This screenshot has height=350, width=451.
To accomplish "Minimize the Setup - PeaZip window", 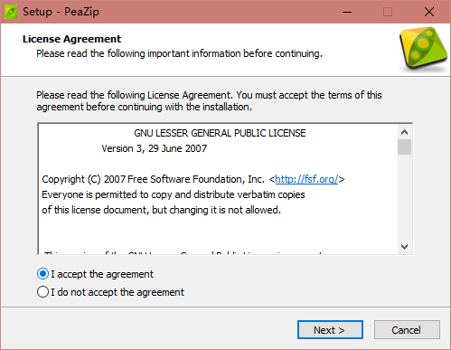I will (347, 12).
